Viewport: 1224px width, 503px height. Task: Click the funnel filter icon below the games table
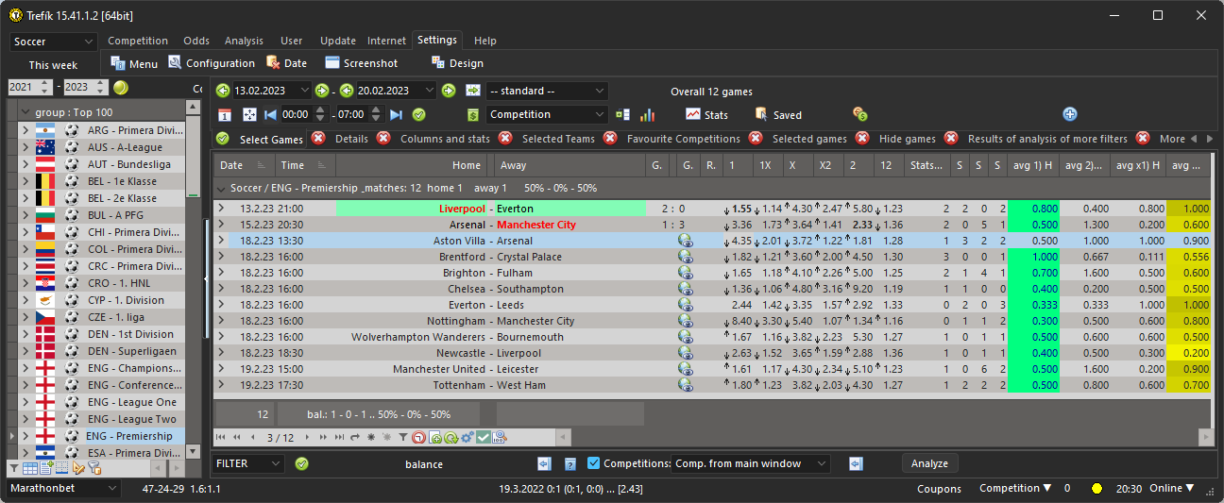(x=403, y=437)
